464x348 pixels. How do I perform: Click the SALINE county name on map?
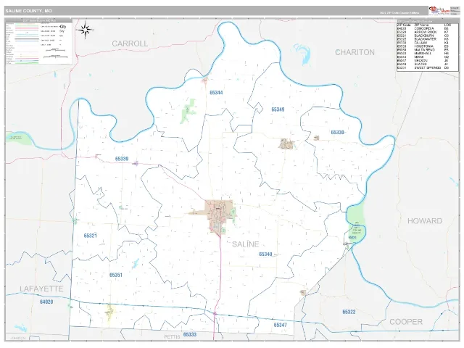[245, 244]
